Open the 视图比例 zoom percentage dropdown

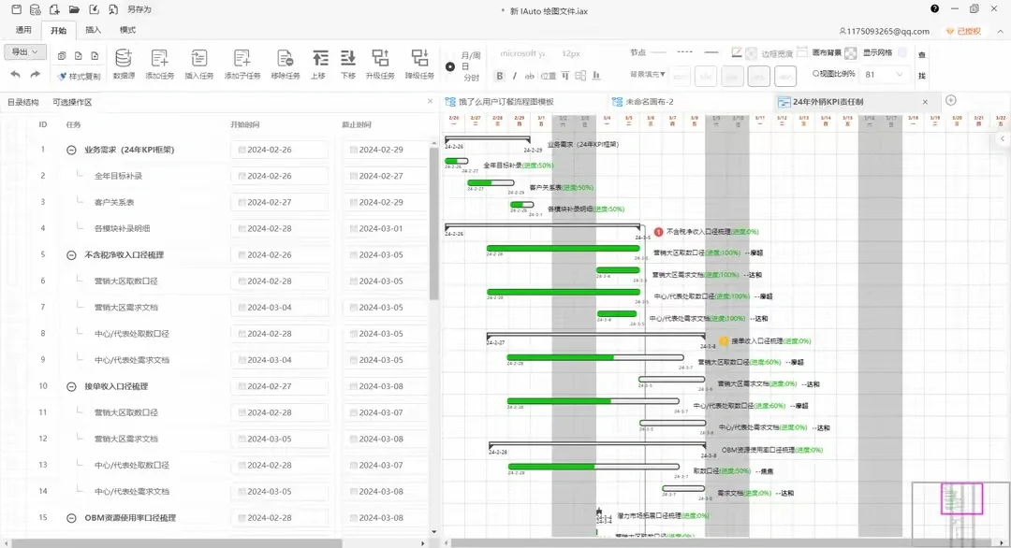pyautogui.click(x=884, y=74)
